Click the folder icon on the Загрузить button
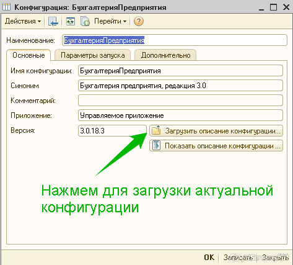The height and width of the screenshot is (265, 293). (x=156, y=130)
